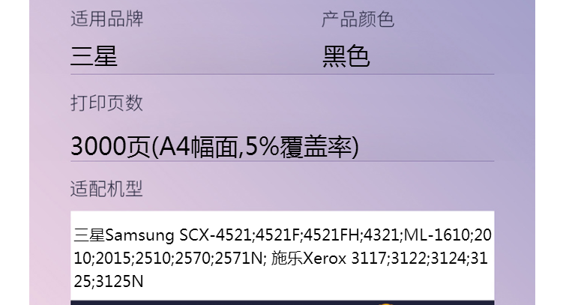
Task: Click the 适用品牌 label
Action: tap(106, 19)
